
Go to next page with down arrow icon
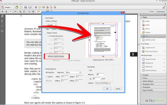coord(6,11)
